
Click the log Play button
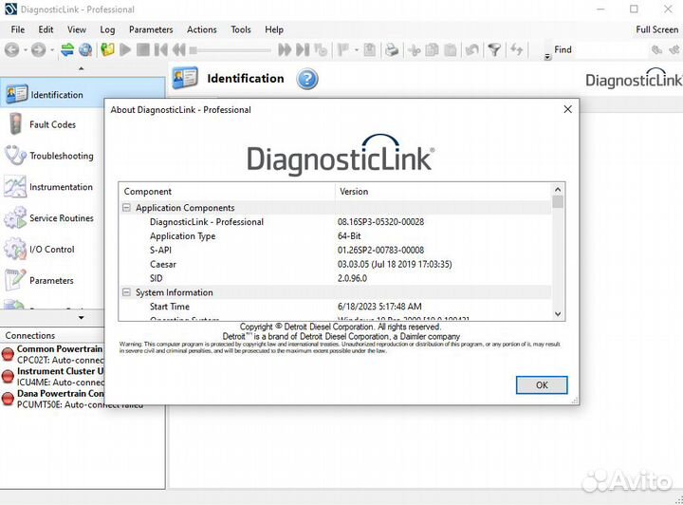(x=125, y=49)
